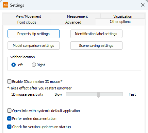
Task: Click the eBrowser app icon in title bar
Action: pos(6,5)
